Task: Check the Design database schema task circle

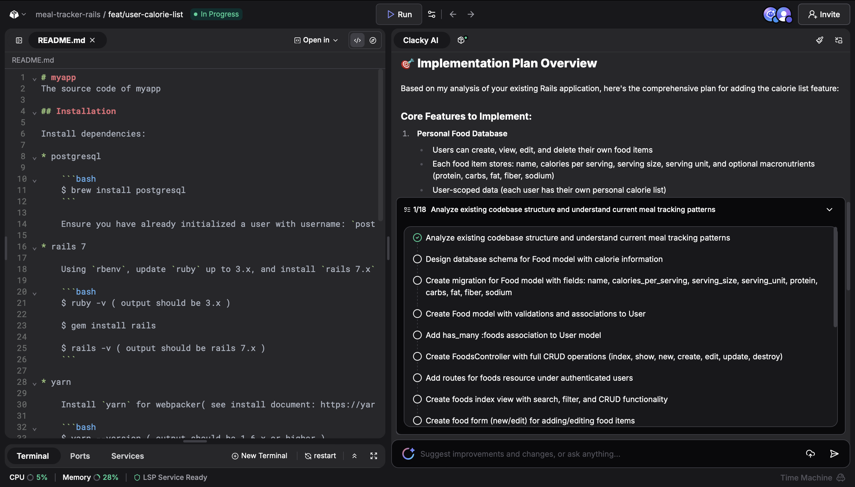Action: (x=417, y=259)
